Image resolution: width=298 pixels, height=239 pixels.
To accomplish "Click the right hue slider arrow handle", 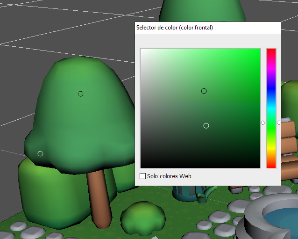I will click(x=279, y=123).
